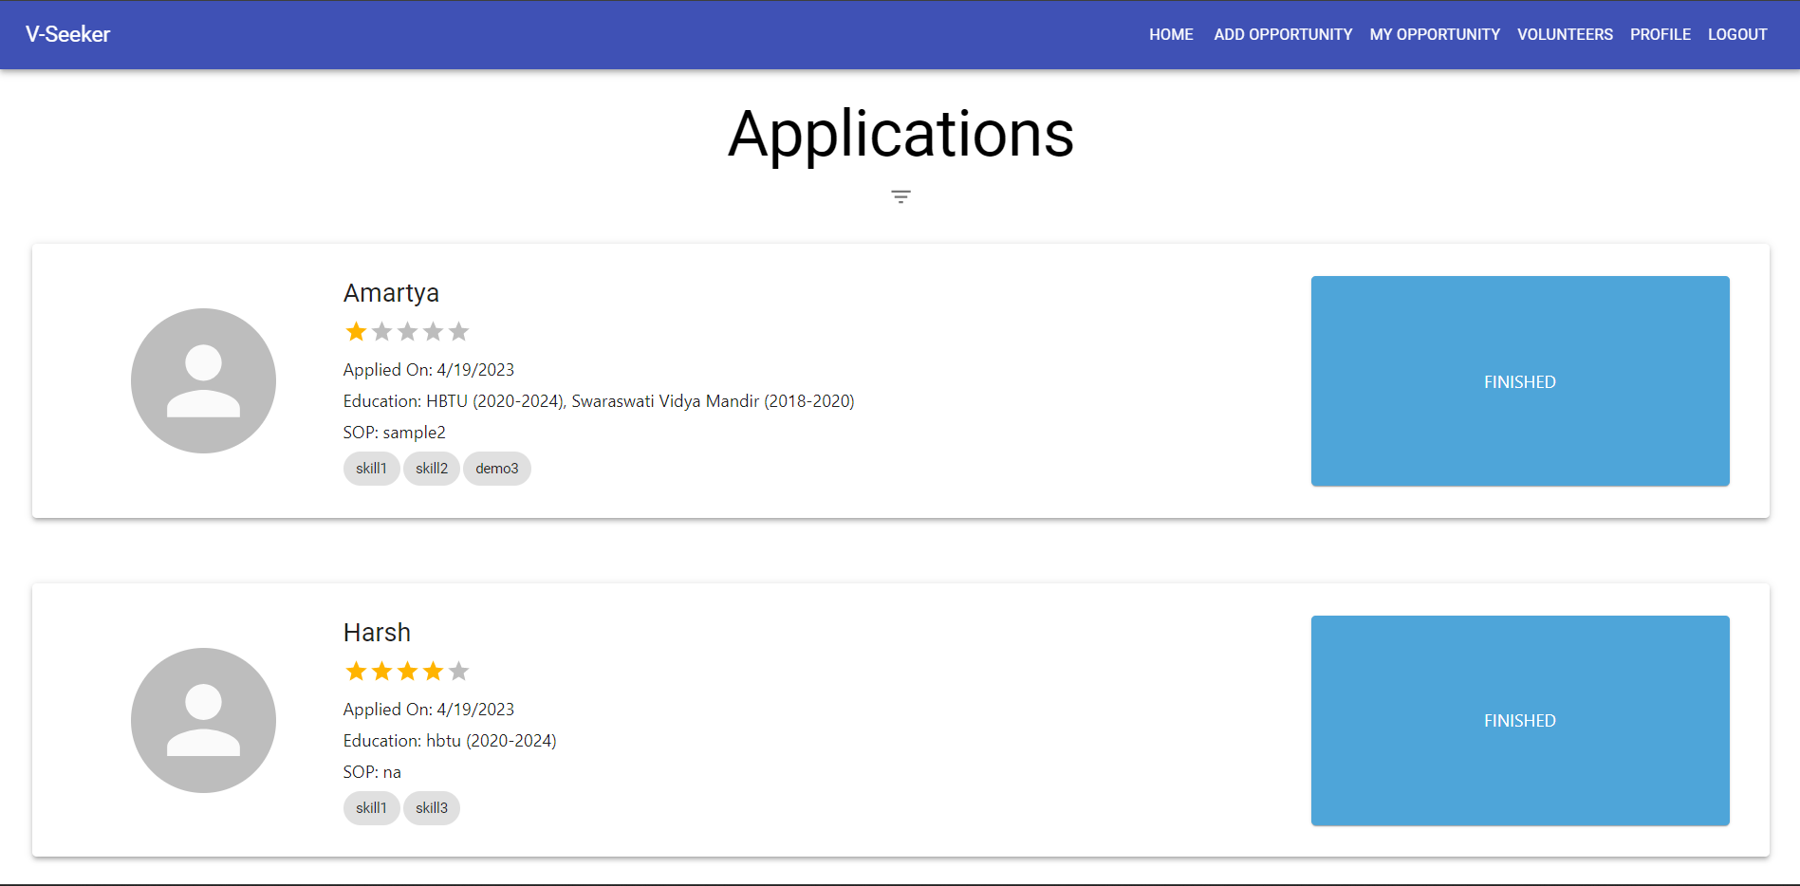Click the V-Seeker brand logo
Image resolution: width=1800 pixels, height=886 pixels.
coord(67,34)
